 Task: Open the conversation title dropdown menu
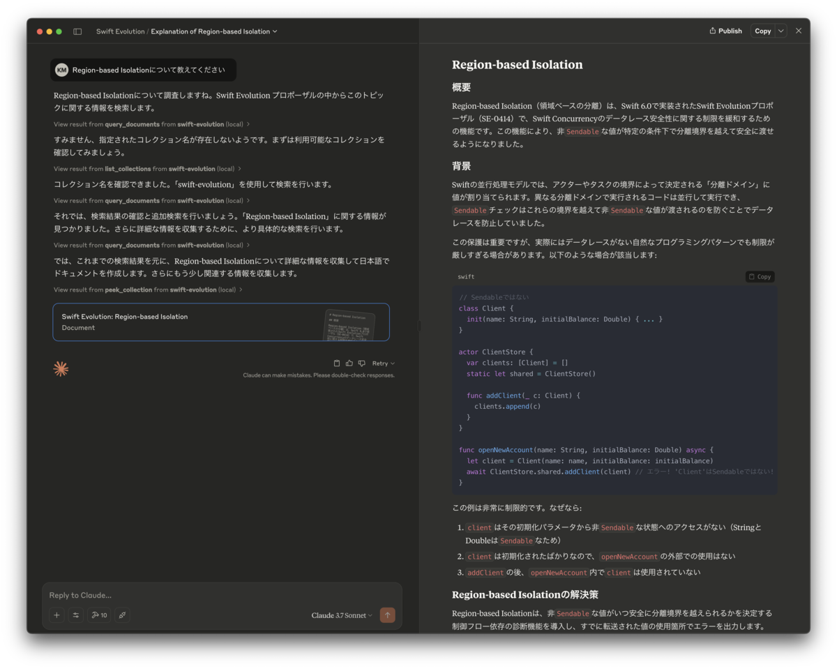coord(214,31)
